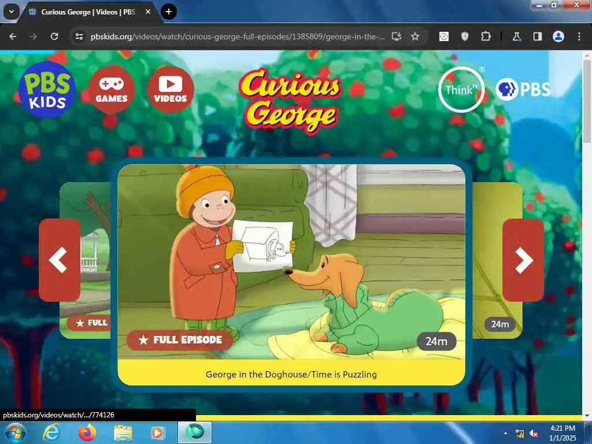The image size is (592, 444).
Task: Go to next video with right arrow
Action: coord(523,260)
